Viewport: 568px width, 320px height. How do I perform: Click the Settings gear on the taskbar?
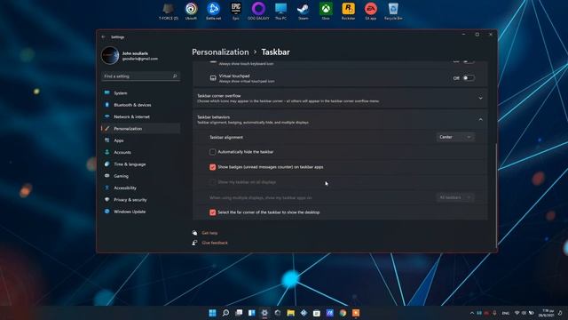264,313
